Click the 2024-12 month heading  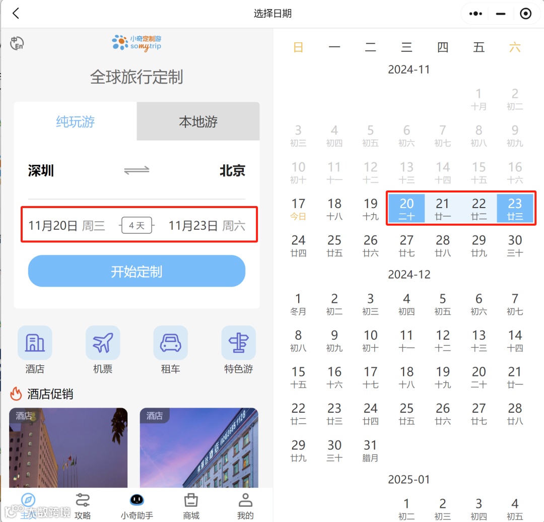(x=409, y=274)
